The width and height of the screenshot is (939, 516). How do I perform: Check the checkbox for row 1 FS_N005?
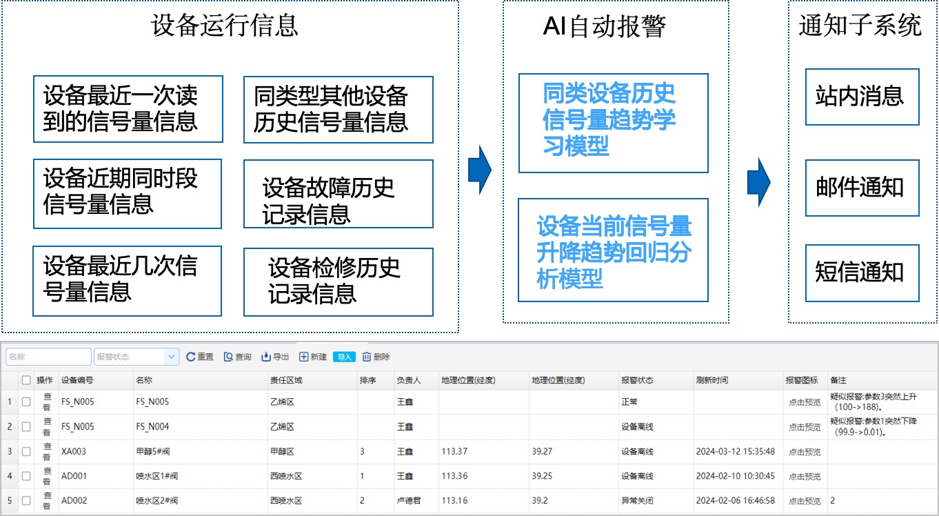(x=26, y=401)
